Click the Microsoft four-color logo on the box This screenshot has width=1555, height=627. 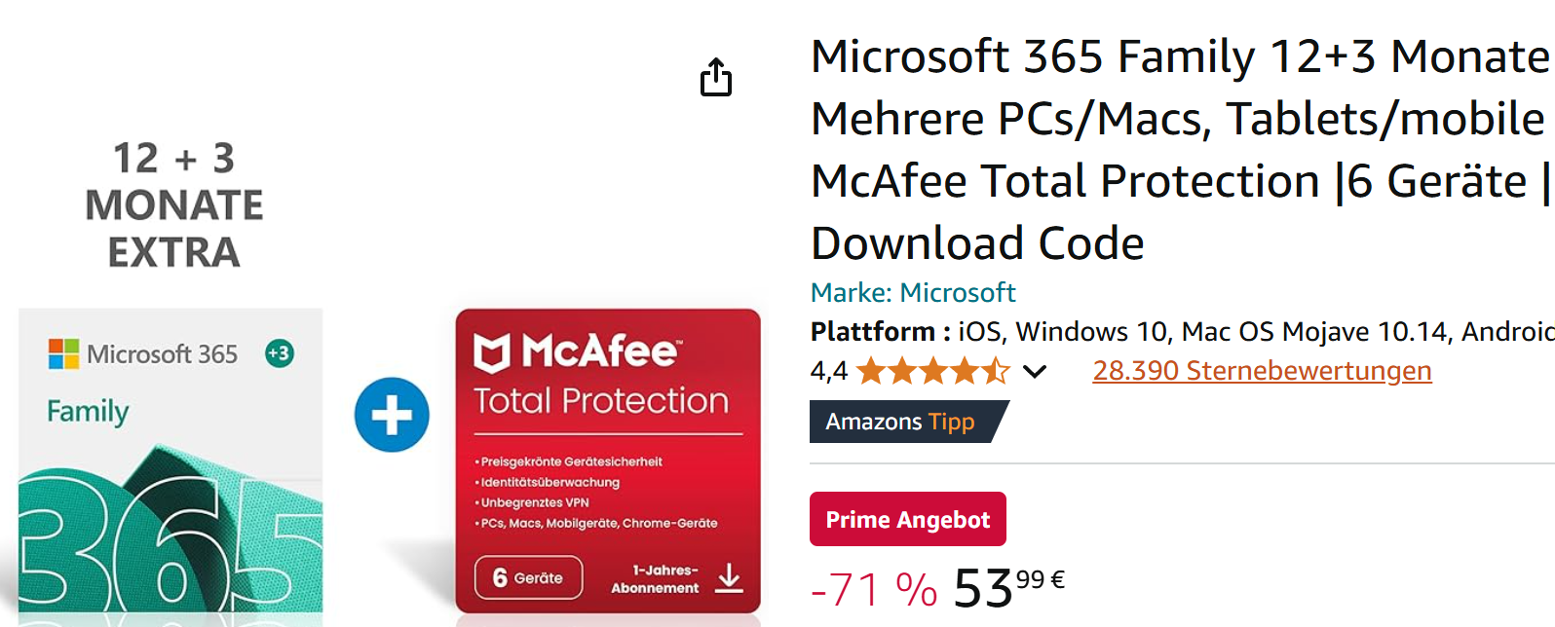[63, 353]
